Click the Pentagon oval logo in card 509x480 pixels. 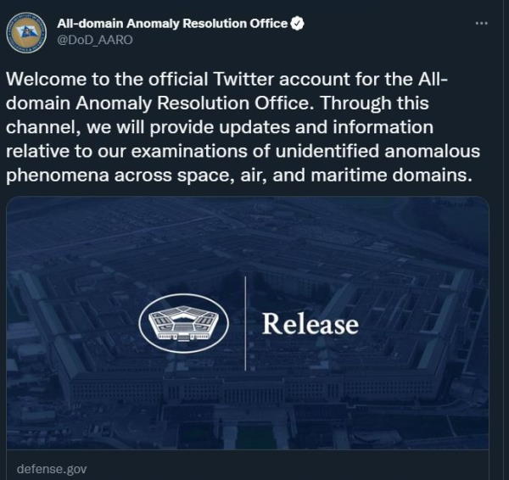pyautogui.click(x=184, y=323)
